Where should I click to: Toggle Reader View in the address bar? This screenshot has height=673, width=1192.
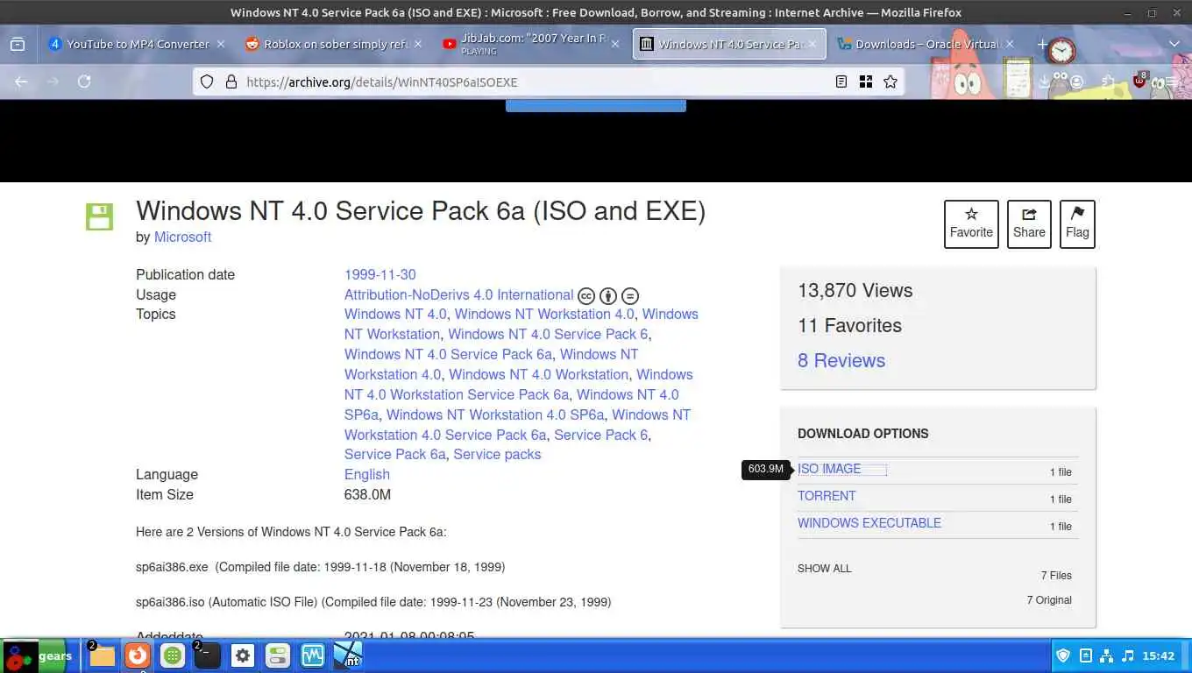coord(841,81)
